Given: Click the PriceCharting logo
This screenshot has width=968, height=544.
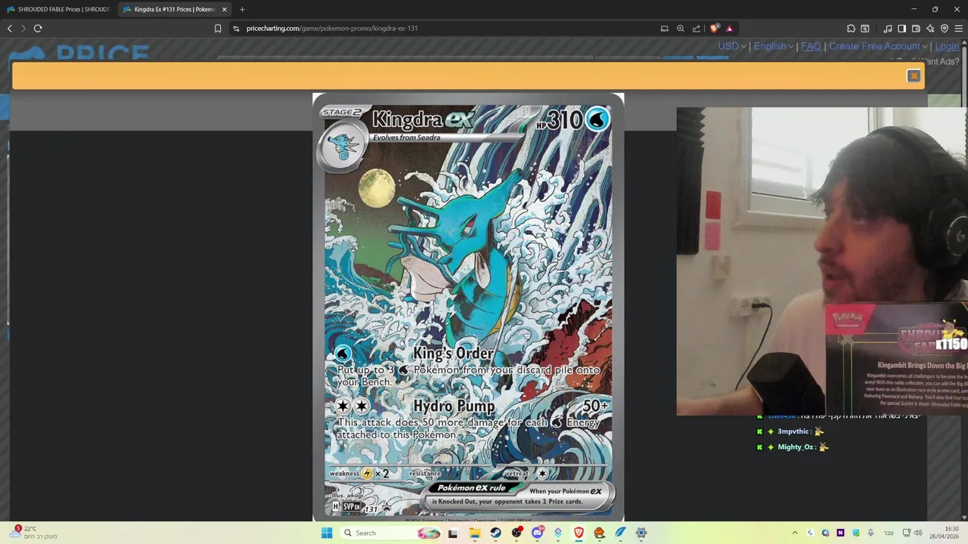Looking at the screenshot, I should [79, 53].
